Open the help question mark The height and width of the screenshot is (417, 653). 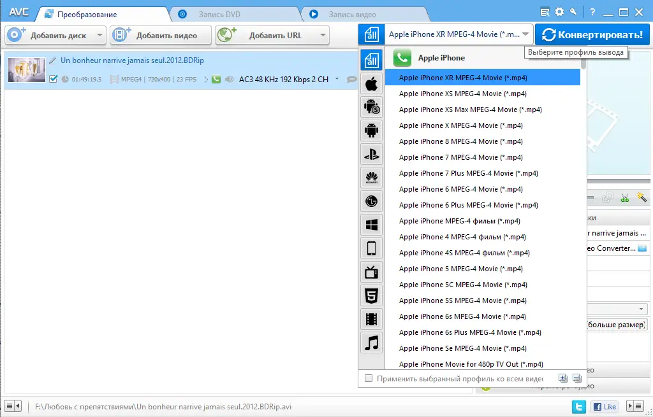point(592,12)
